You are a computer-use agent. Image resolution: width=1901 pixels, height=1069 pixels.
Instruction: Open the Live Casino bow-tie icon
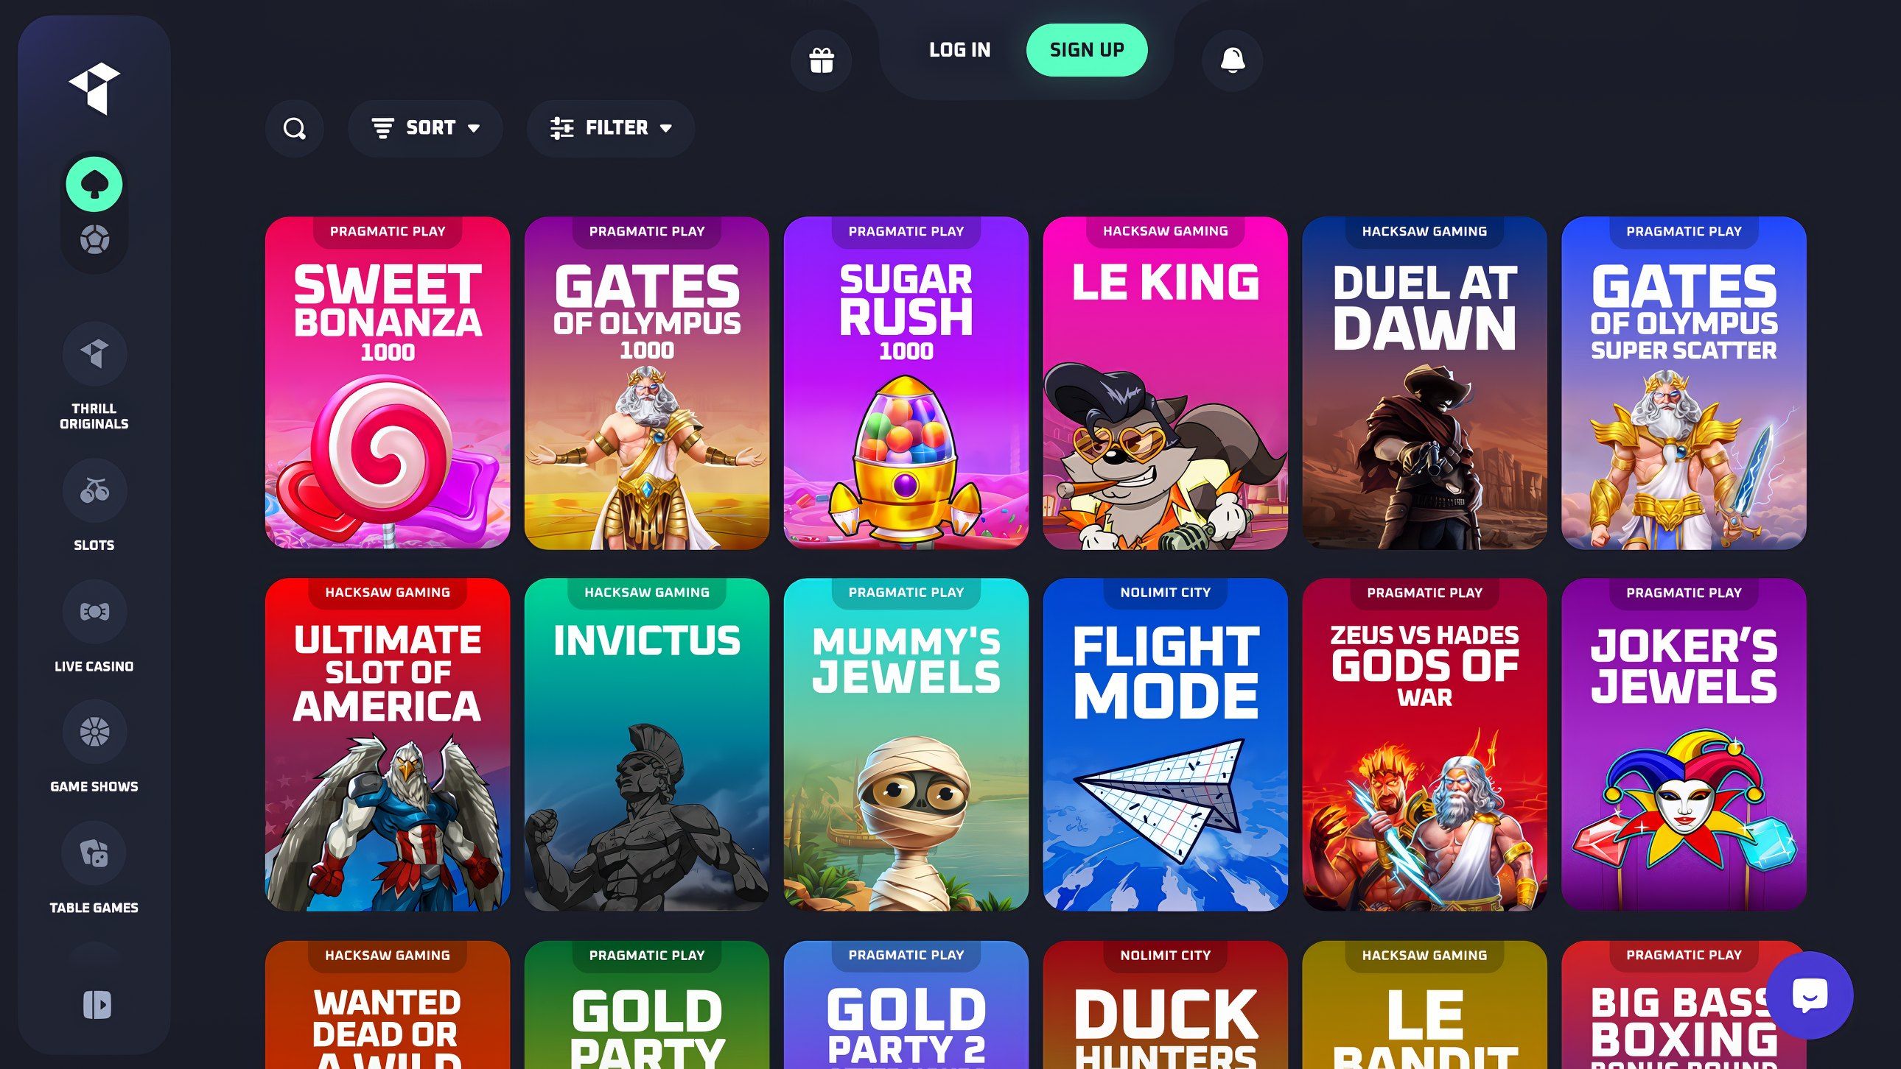pos(94,611)
